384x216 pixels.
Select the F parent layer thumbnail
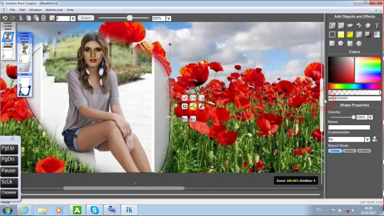[x=8, y=54]
